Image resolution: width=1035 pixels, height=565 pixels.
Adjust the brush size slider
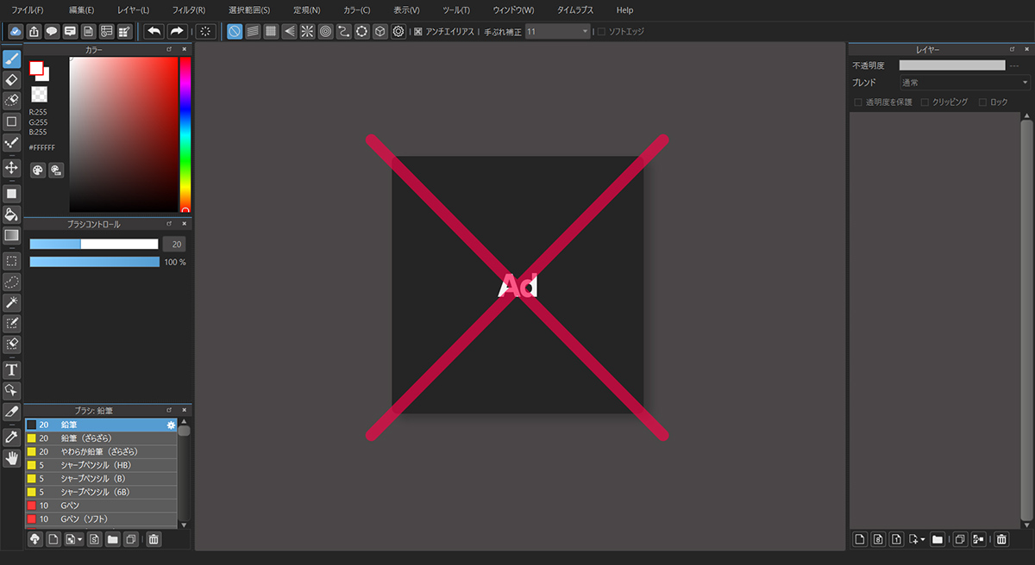pos(95,244)
